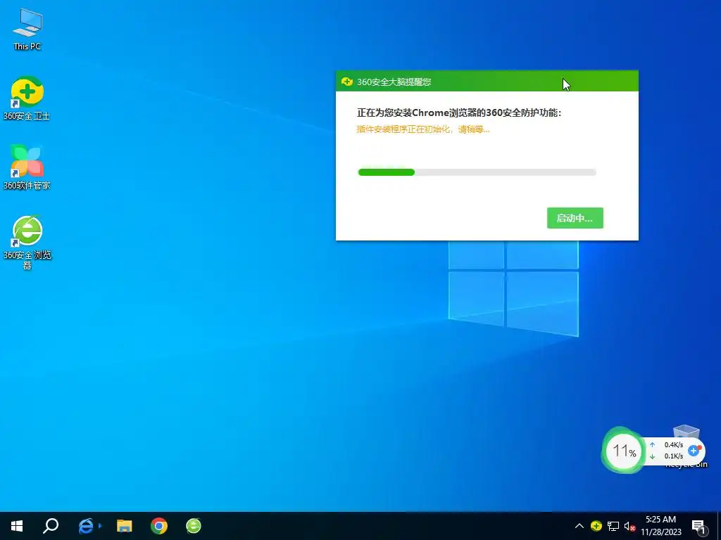Expand hidden system tray icons
Image resolution: width=721 pixels, height=540 pixels.
579,526
